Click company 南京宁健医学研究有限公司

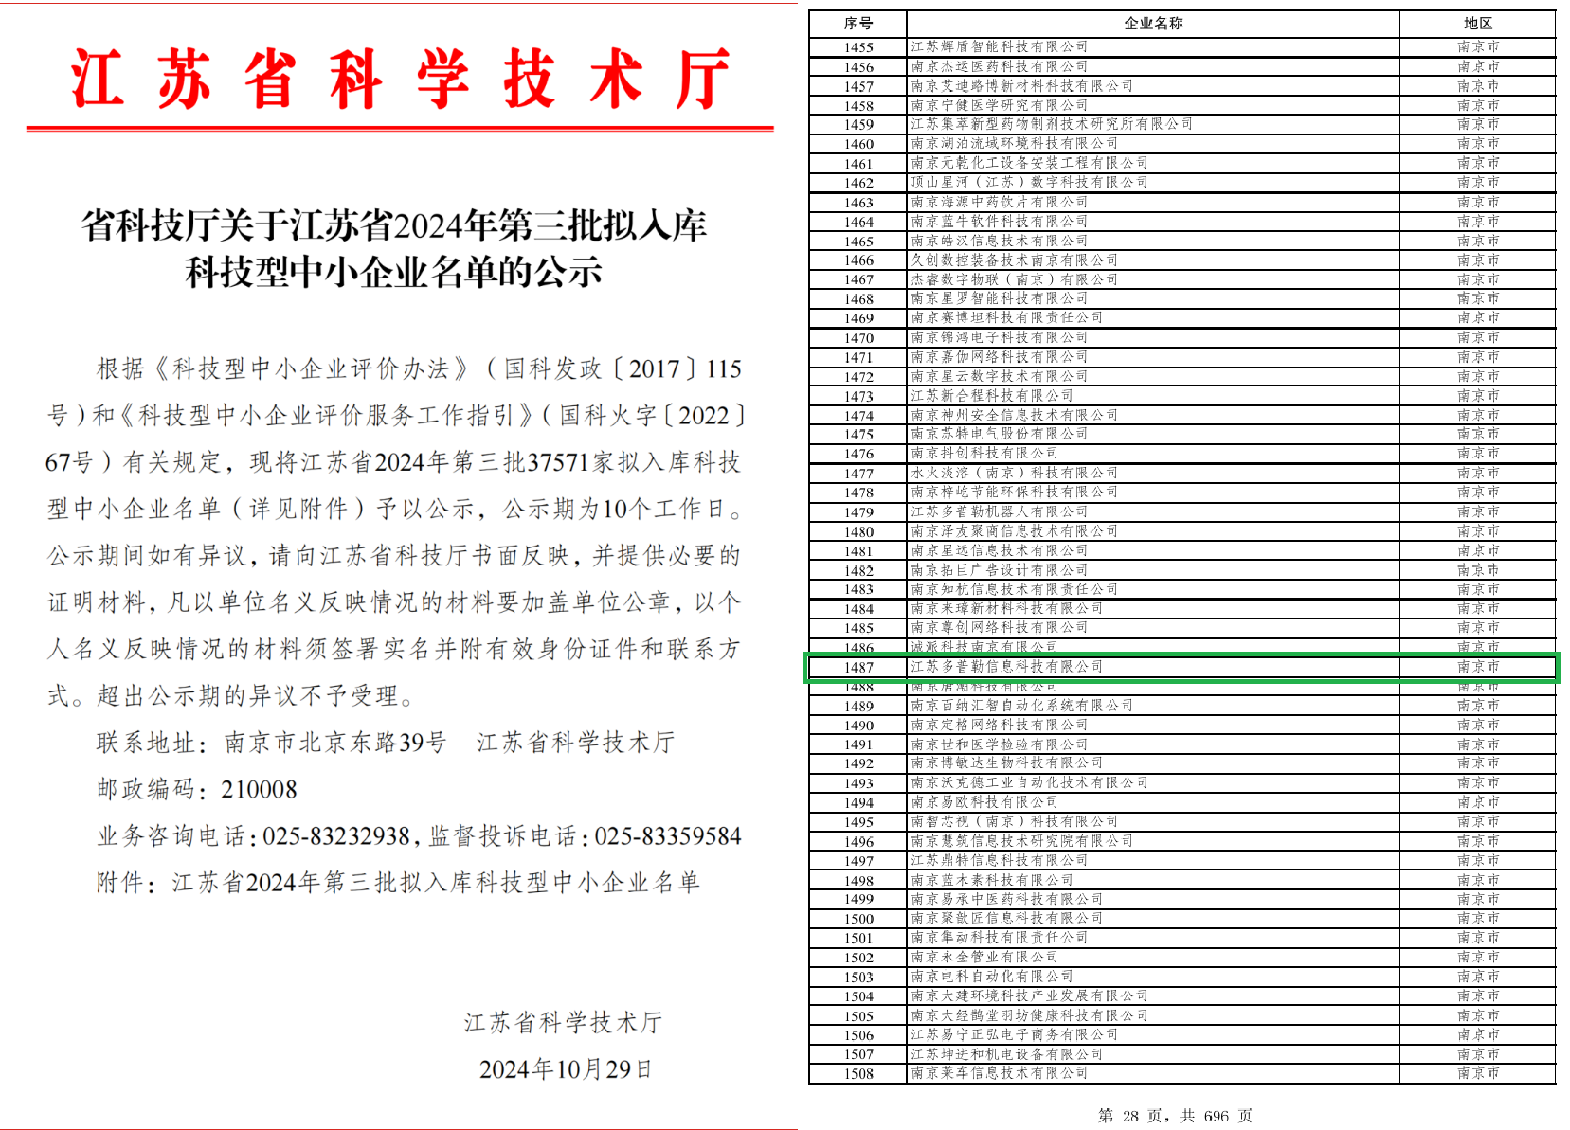pos(1000,105)
